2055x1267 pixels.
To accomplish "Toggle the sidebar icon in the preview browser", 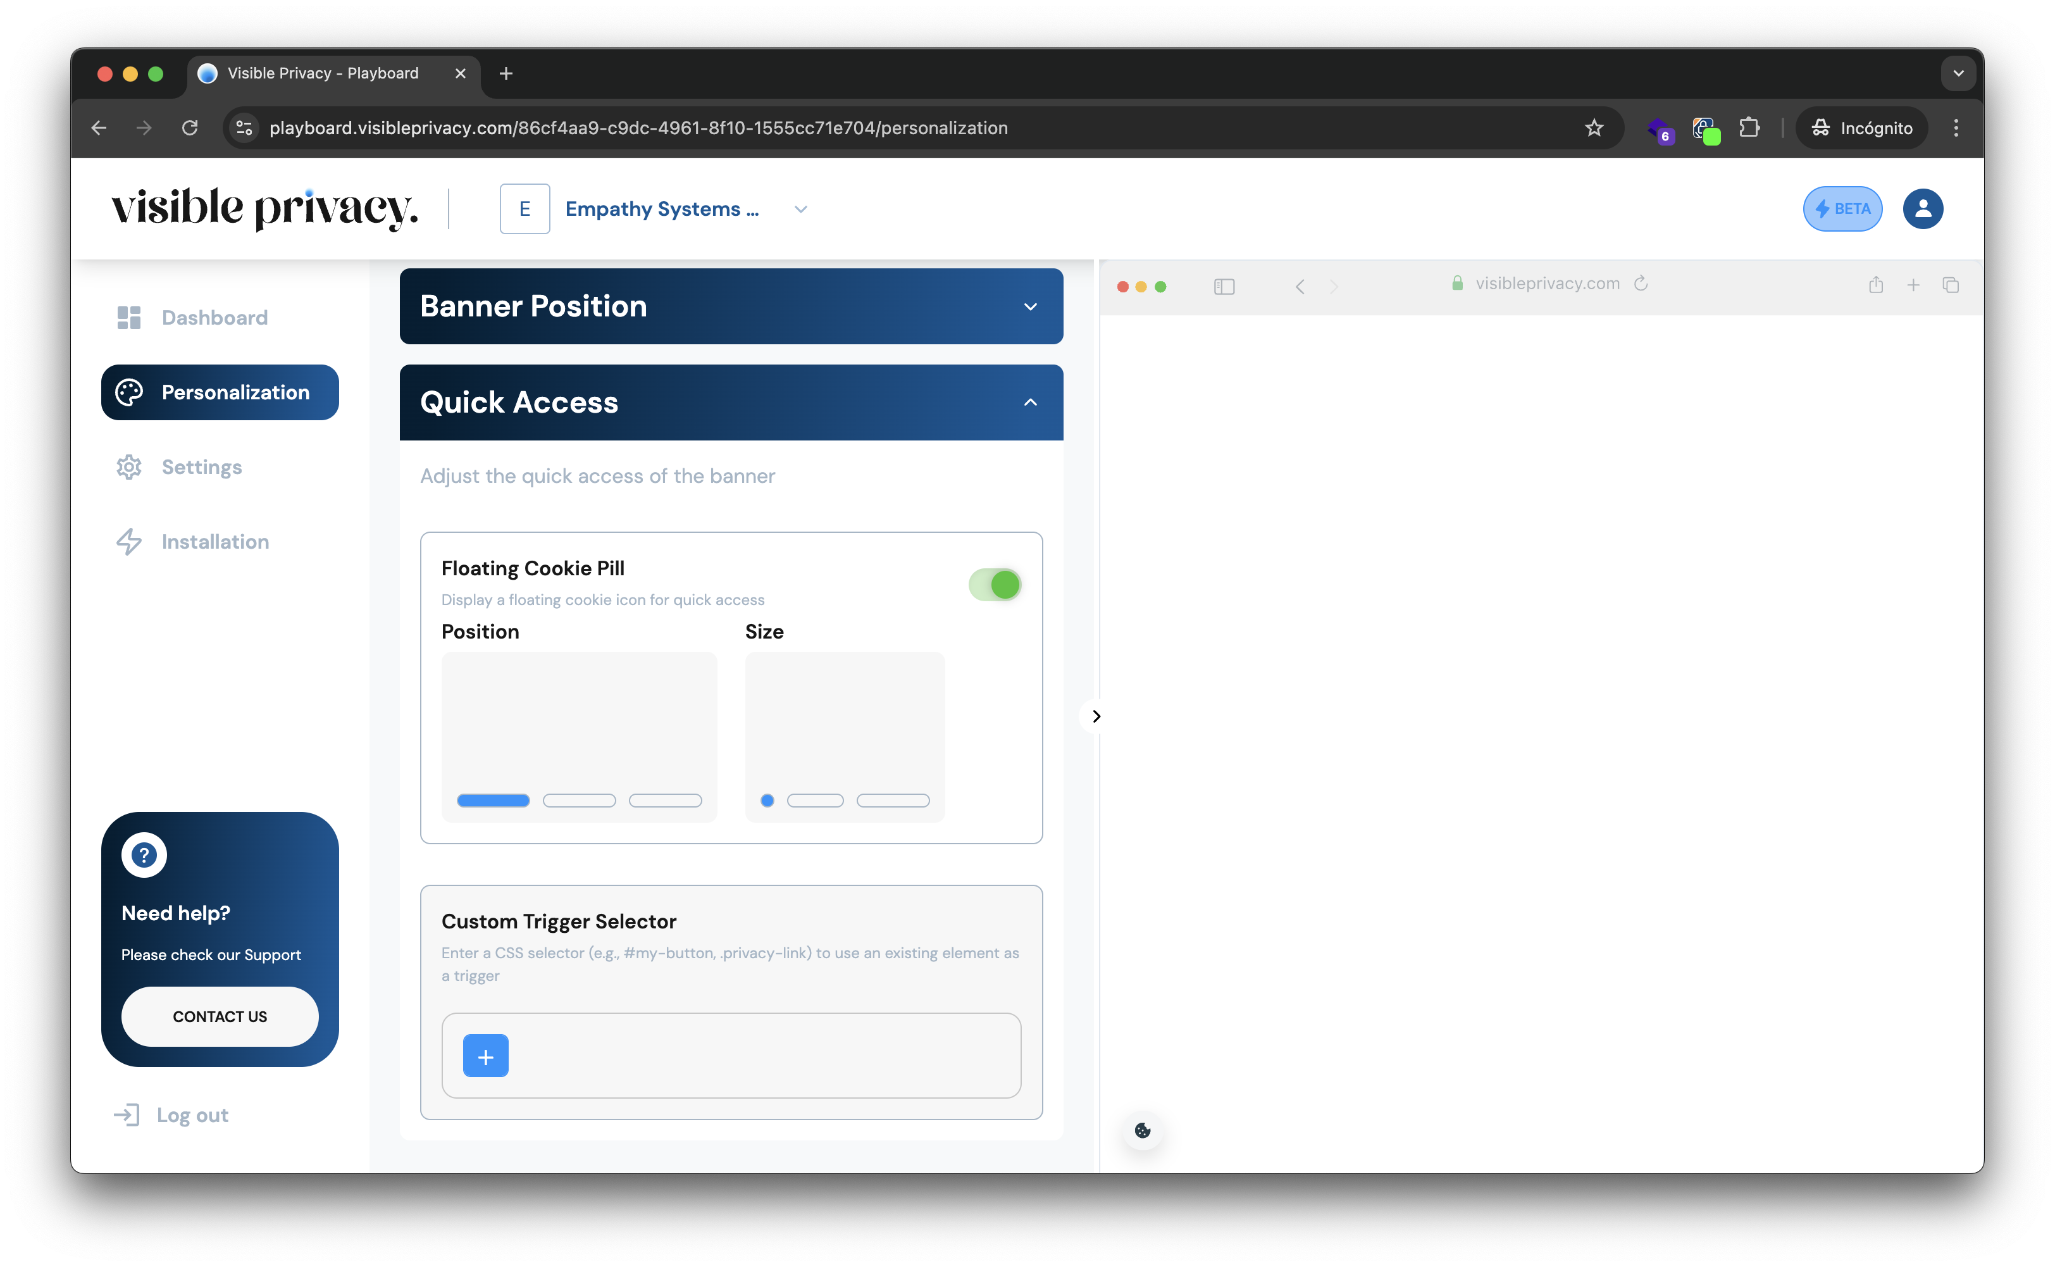I will 1224,286.
